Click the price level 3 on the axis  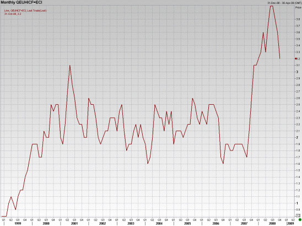point(297,72)
